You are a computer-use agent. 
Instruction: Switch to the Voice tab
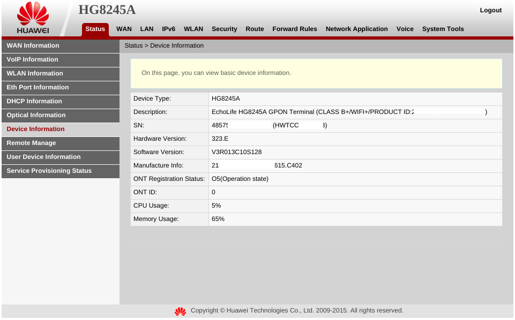click(x=405, y=29)
